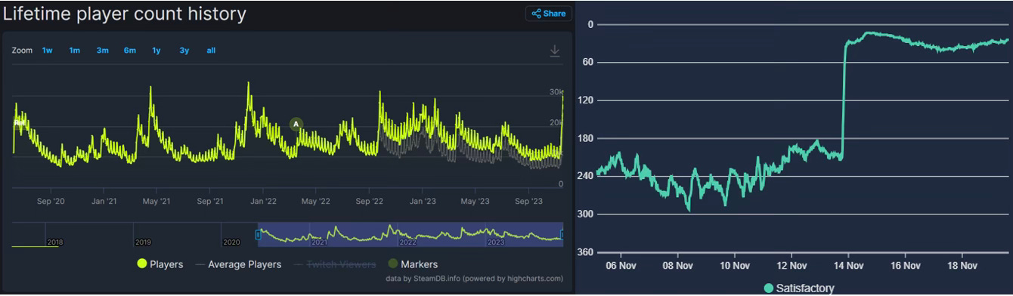Click 2023 in the navigator timeline
The image size is (1013, 296).
496,242
